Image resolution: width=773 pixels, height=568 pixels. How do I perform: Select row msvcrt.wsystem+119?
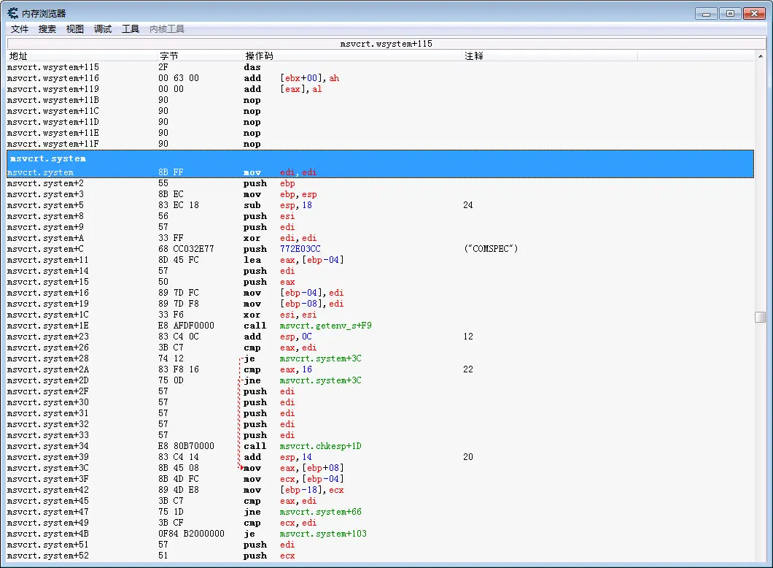(380, 89)
